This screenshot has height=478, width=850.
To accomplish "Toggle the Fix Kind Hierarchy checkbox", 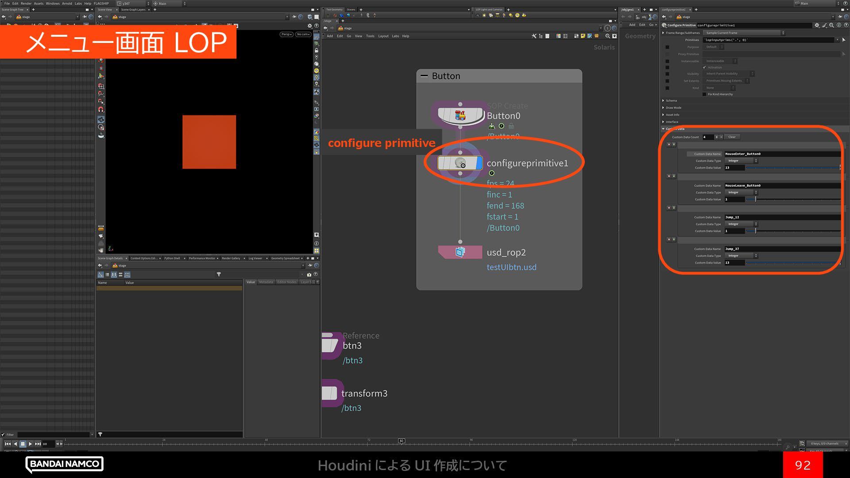I will click(x=704, y=94).
